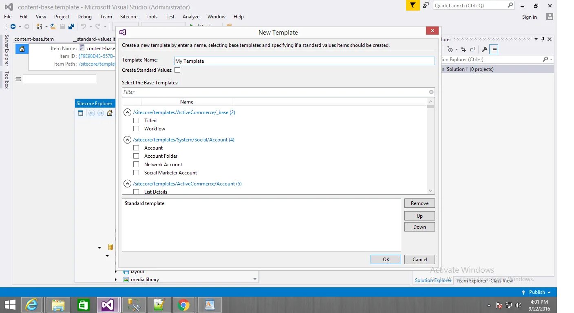Collapse the database node in Sitecore Explorer
Viewport: 574px width, 313px height.
[99, 247]
